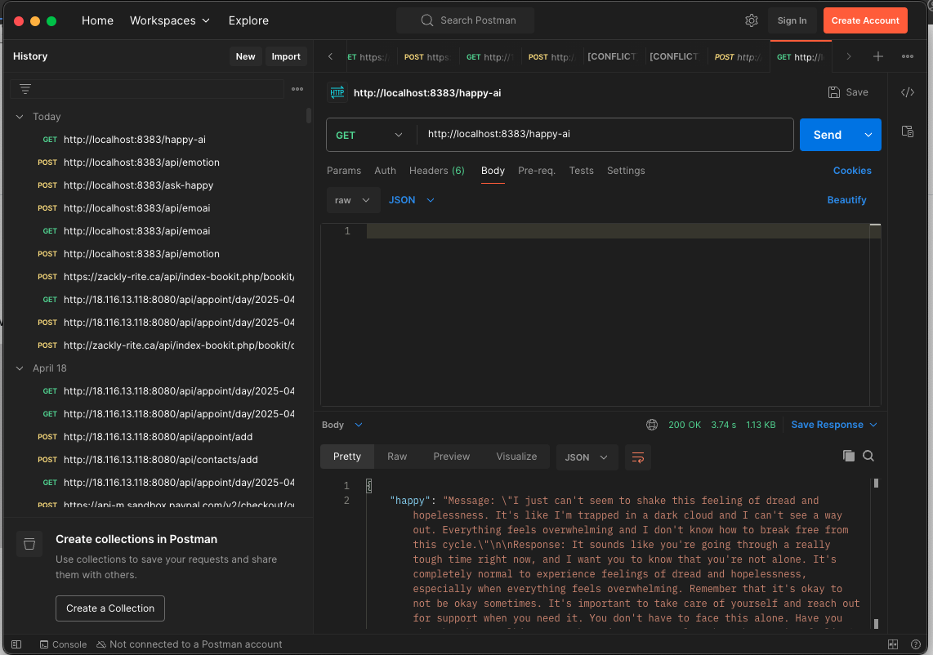
Task: Switch to the request Settings tab
Action: (626, 171)
